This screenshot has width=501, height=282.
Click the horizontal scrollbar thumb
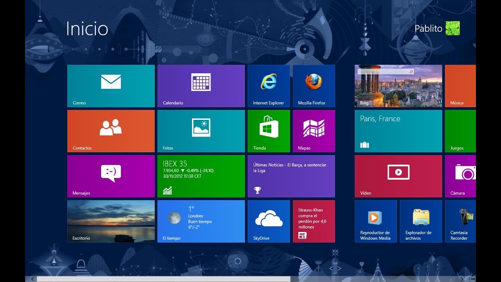coord(164,279)
